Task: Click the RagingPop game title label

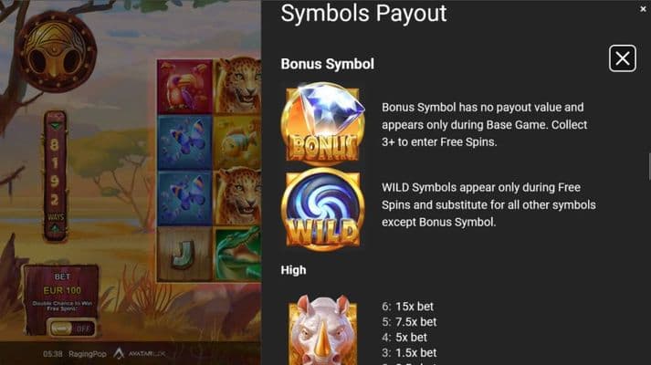Action: [x=88, y=354]
